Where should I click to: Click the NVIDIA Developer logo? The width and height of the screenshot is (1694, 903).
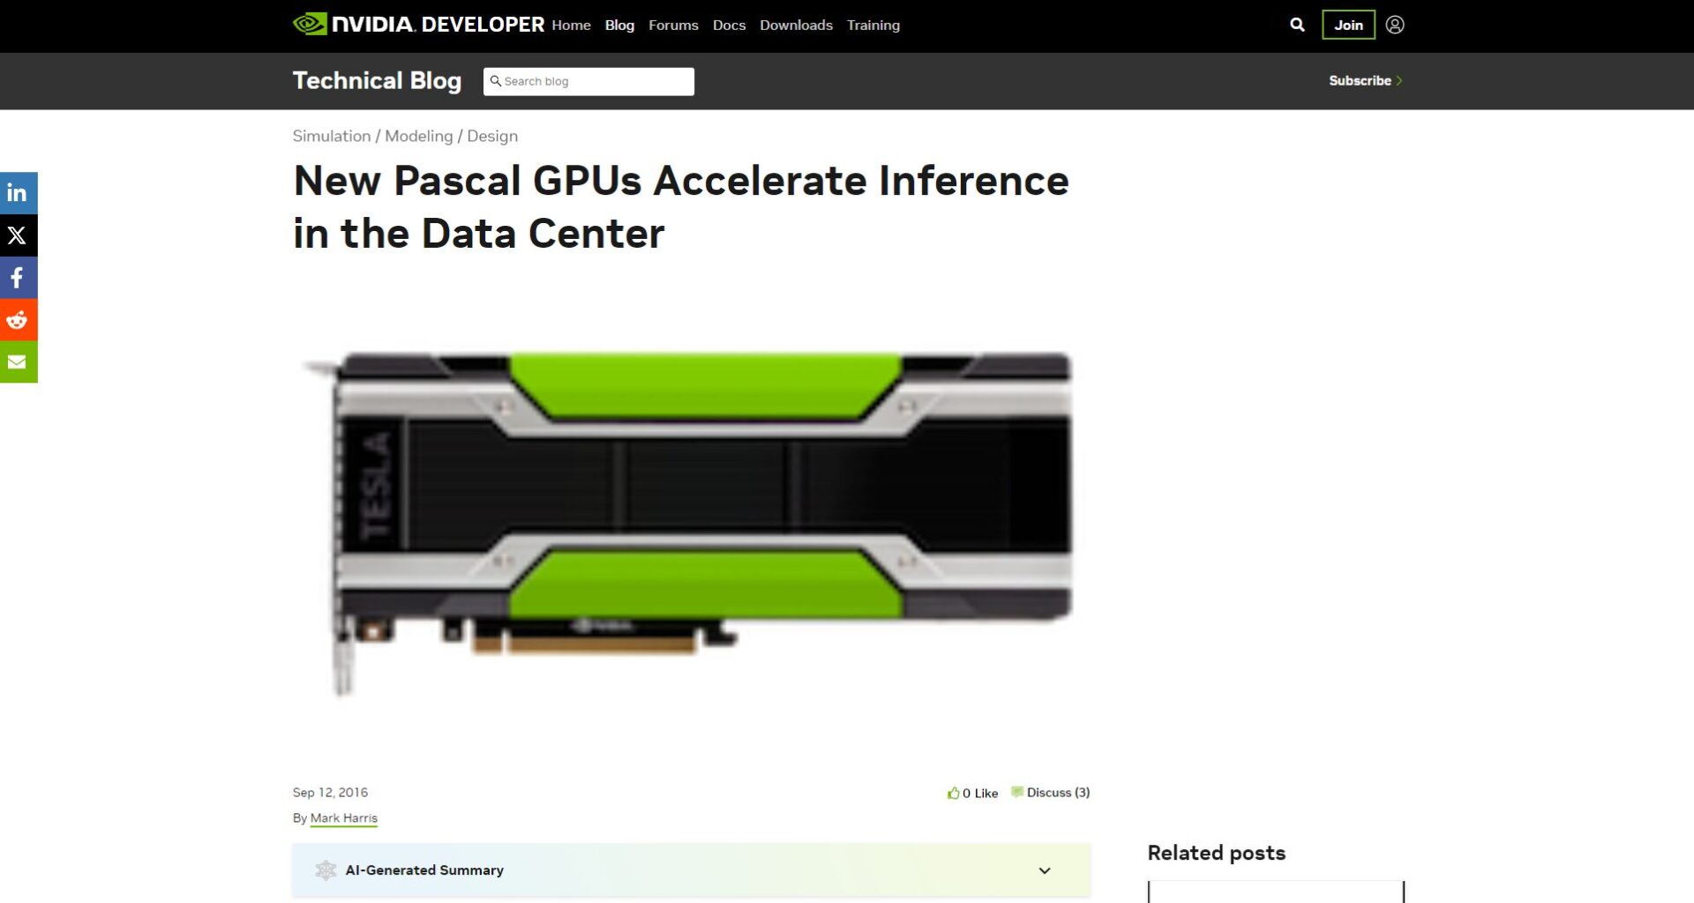[x=418, y=24]
